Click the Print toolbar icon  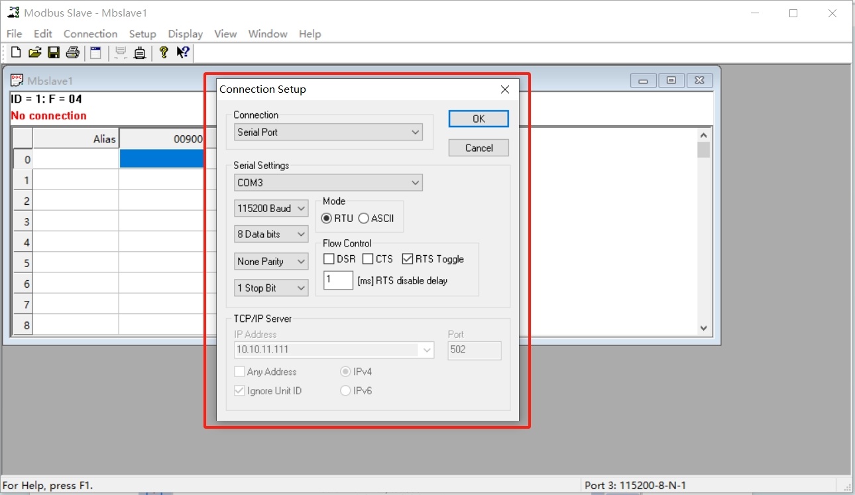pos(73,53)
